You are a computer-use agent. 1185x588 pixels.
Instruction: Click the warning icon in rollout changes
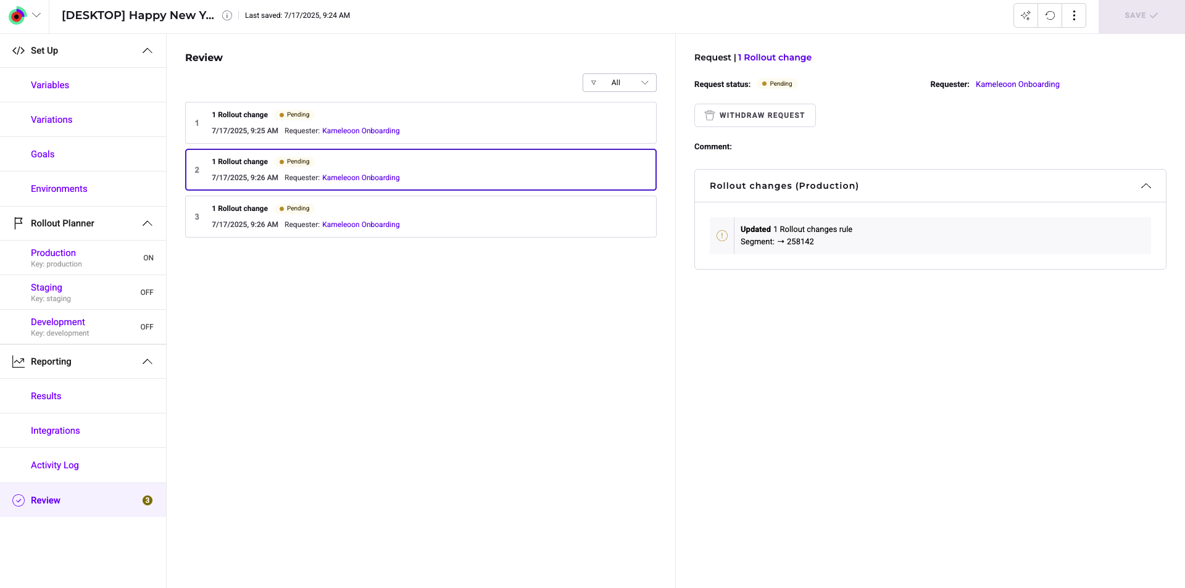click(x=722, y=236)
